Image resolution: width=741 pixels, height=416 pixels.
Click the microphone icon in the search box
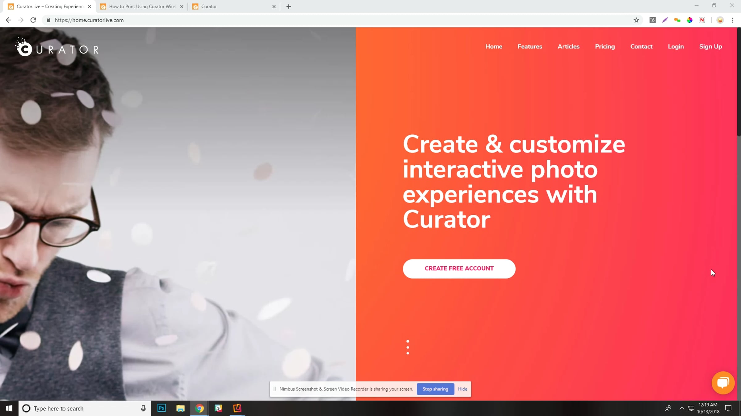click(143, 408)
